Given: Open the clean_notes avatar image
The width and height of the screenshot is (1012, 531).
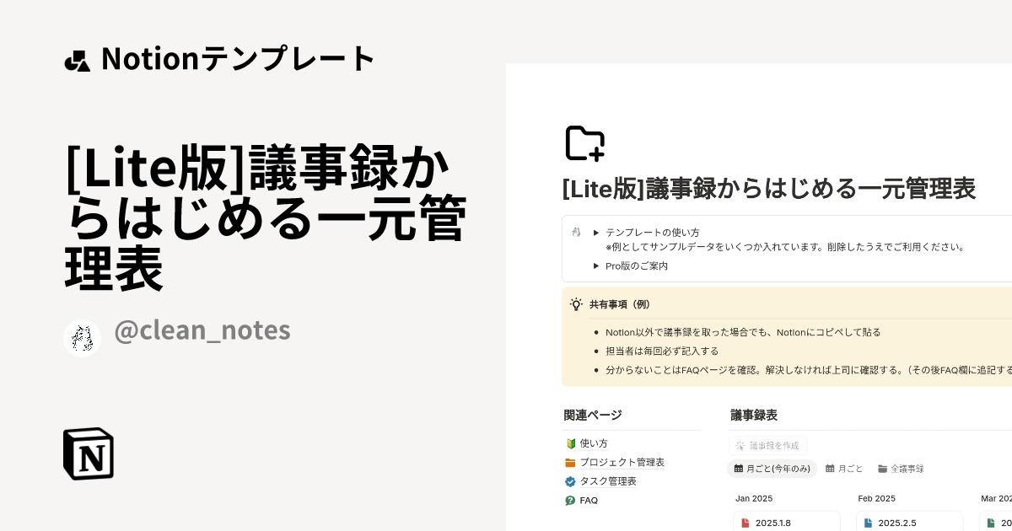Looking at the screenshot, I should click(82, 338).
